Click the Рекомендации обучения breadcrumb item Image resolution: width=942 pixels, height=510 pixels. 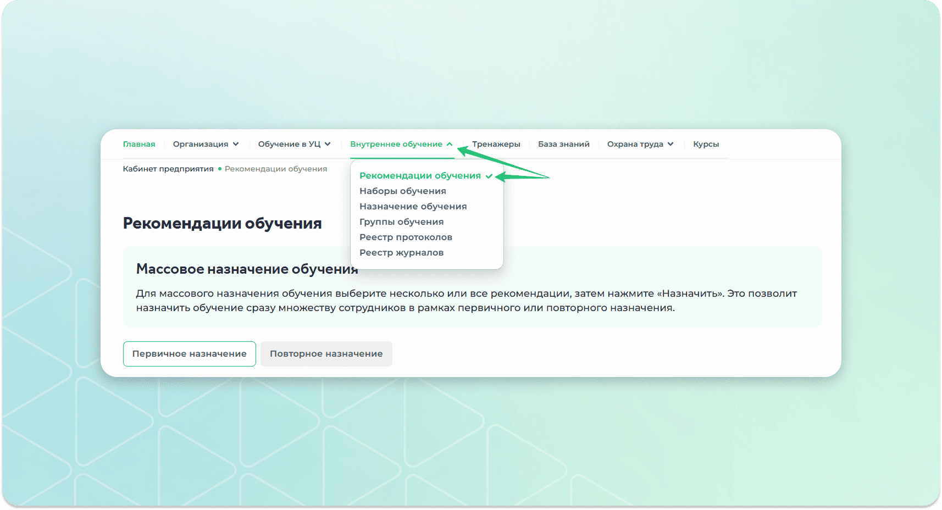275,169
